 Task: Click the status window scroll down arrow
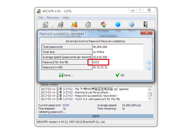pyautogui.click(x=150, y=99)
